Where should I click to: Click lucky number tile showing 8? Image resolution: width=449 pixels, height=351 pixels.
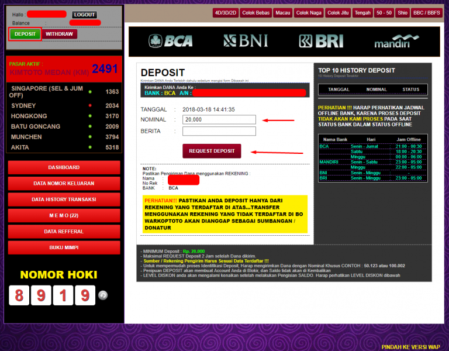click(19, 295)
